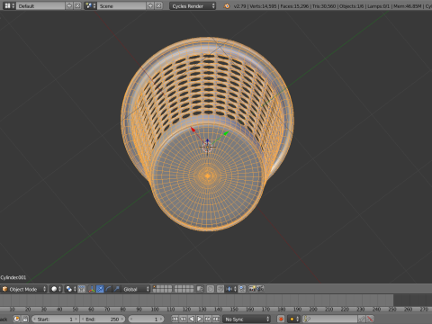Delete the Default screen layout

[77, 5]
